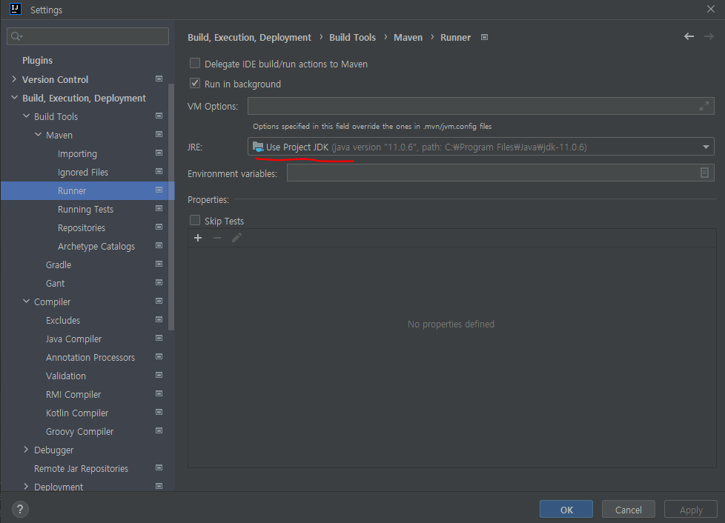Viewport: 725px width, 523px height.
Task: Select Groovy Compiler item
Action: [x=79, y=432]
